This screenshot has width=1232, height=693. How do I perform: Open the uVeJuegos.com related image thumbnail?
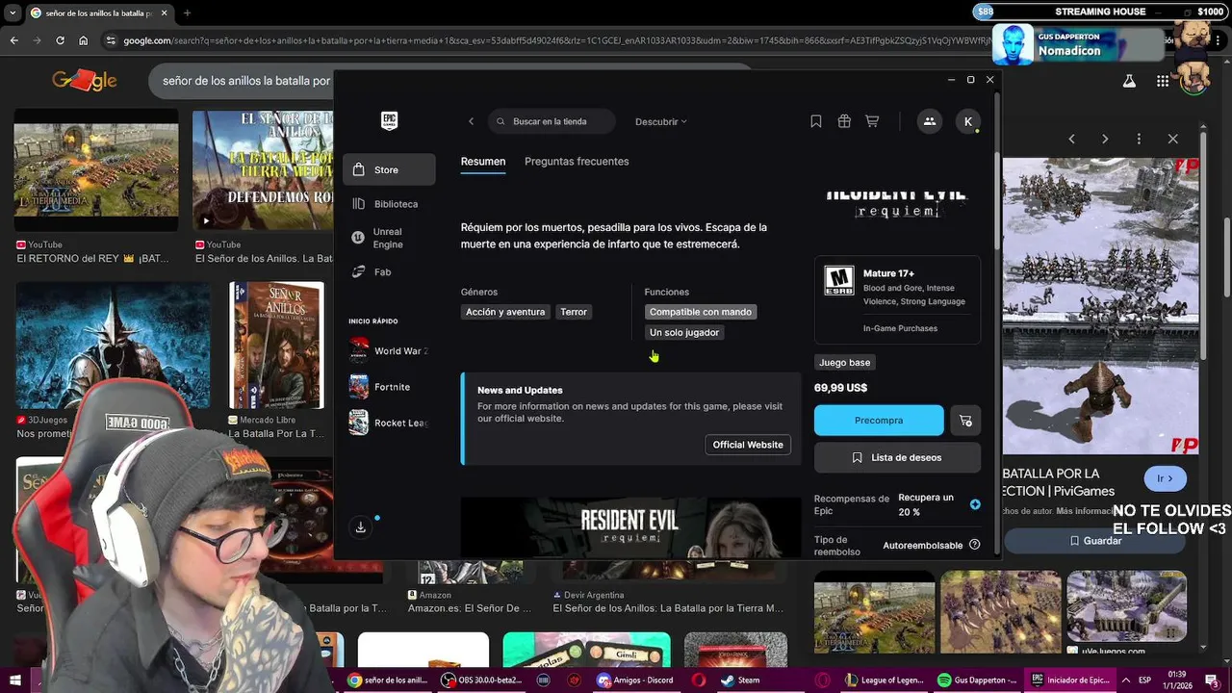(x=1127, y=606)
